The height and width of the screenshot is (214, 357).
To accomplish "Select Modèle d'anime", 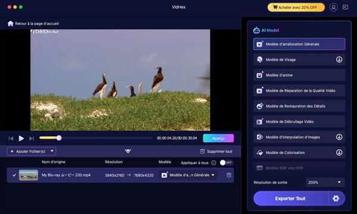I will click(x=299, y=75).
